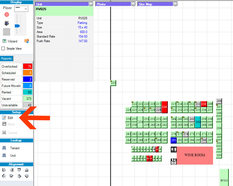Click the Site Map panel header
Image resolution: width=233 pixels, height=186 pixels.
[155, 4]
